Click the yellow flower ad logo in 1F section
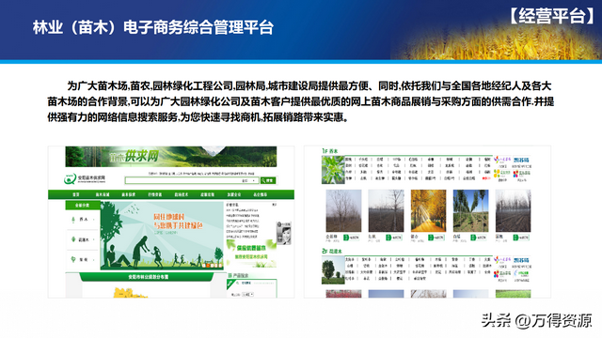 (x=502, y=174)
